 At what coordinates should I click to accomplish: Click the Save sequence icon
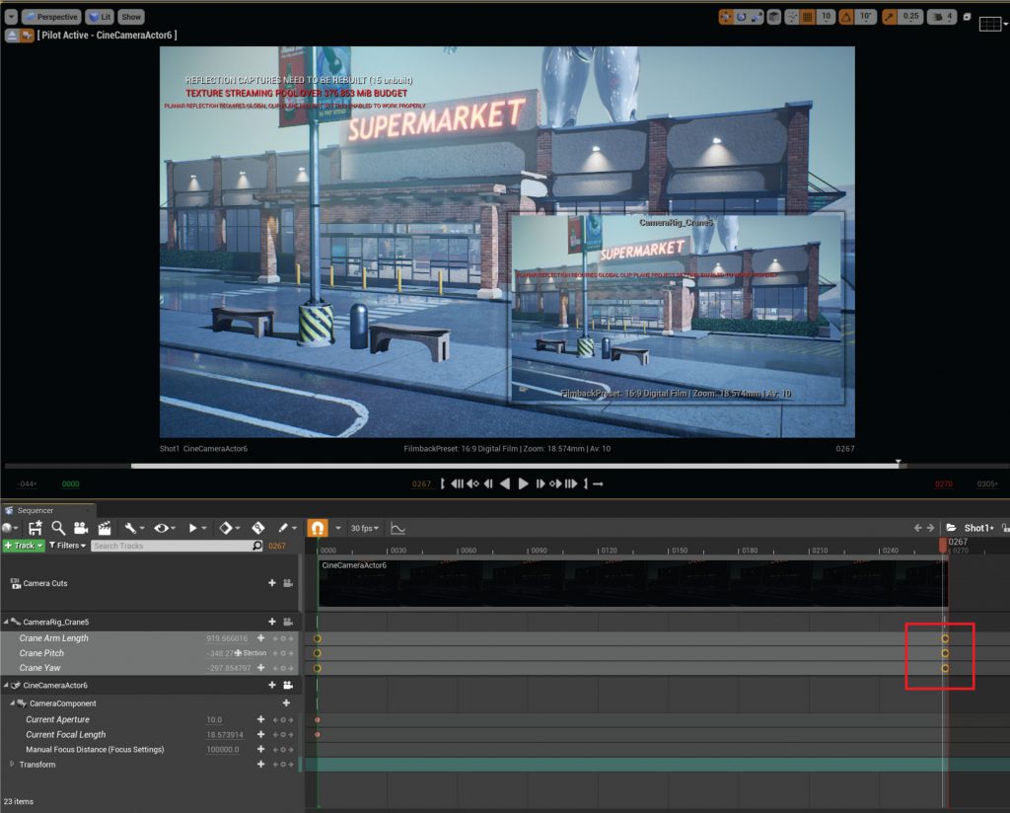point(36,528)
